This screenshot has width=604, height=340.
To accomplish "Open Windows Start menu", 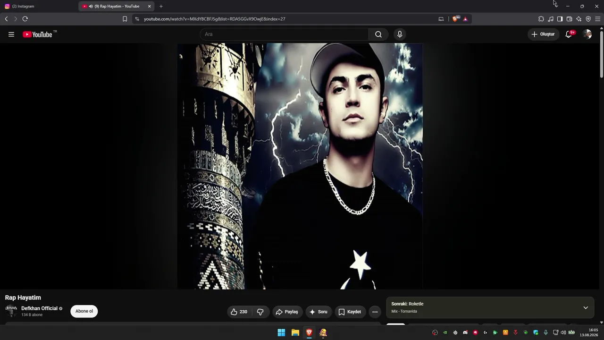I will coord(281,332).
